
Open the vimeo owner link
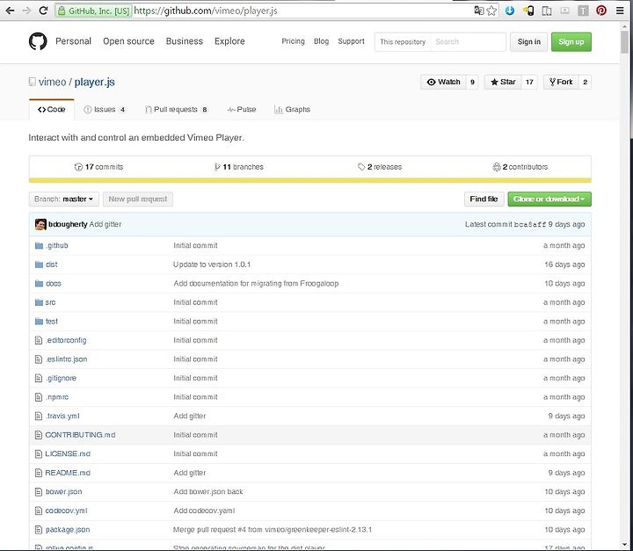pyautogui.click(x=53, y=82)
